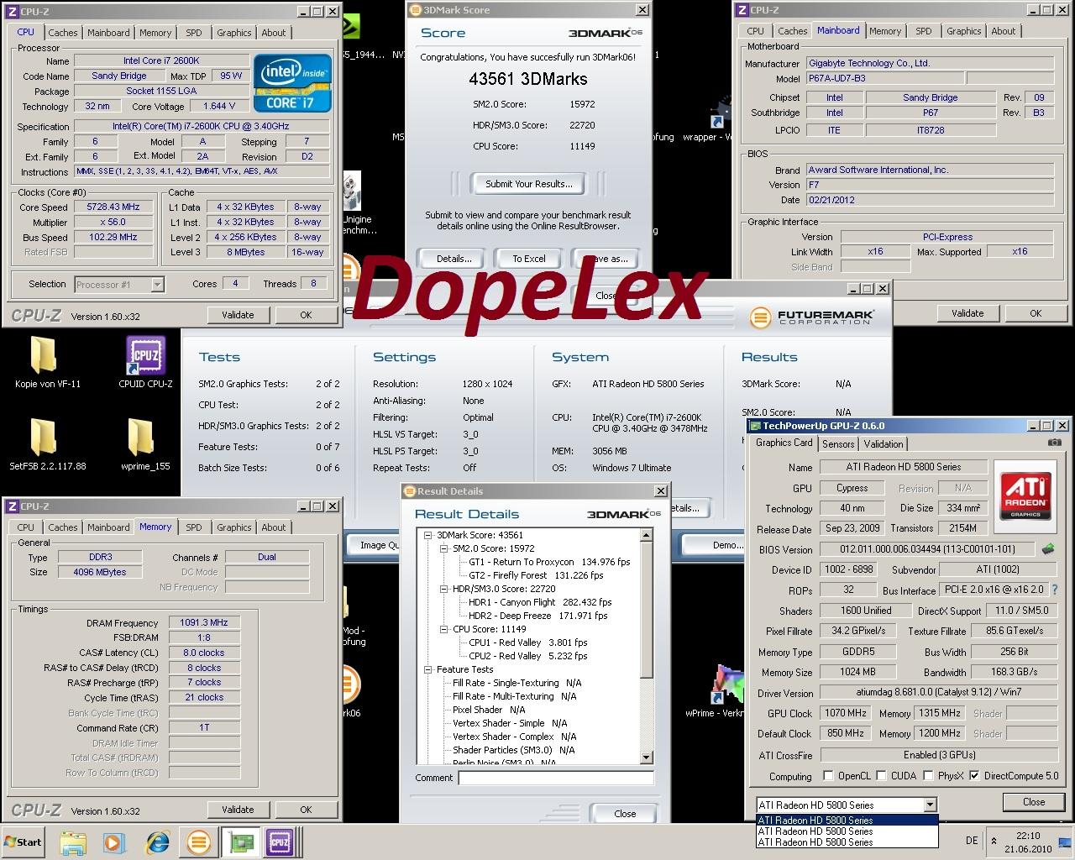This screenshot has height=860, width=1075.
Task: Open the Validation tab in GPU-Z
Action: [884, 444]
